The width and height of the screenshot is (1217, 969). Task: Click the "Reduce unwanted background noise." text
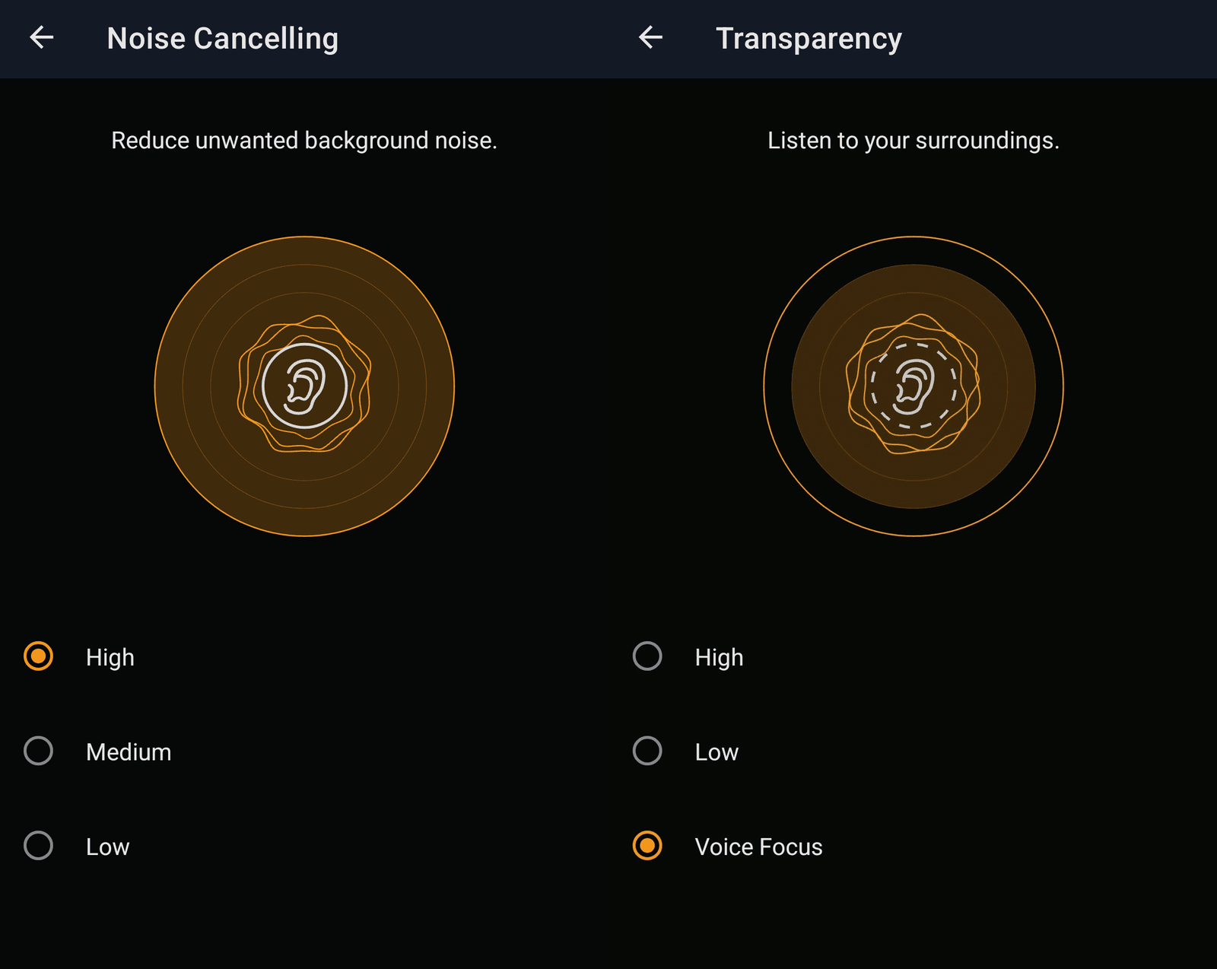point(304,141)
